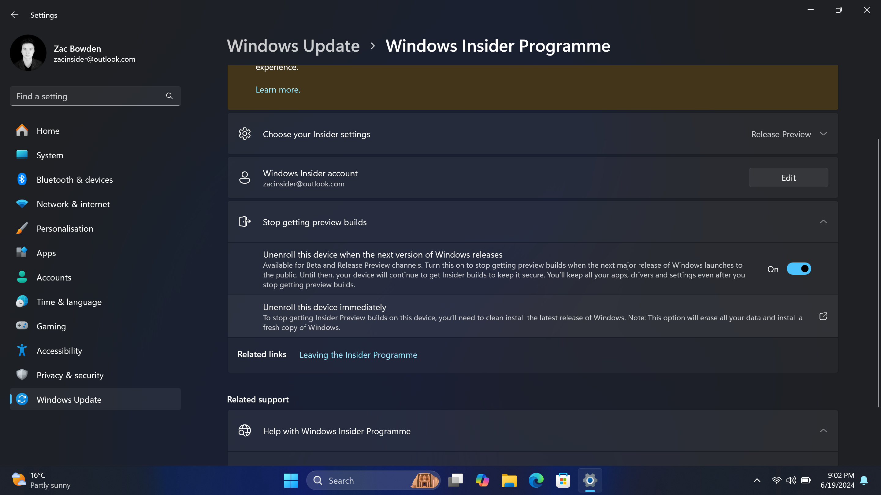This screenshot has width=881, height=495.
Task: Click the system tray network icon
Action: coord(776,481)
